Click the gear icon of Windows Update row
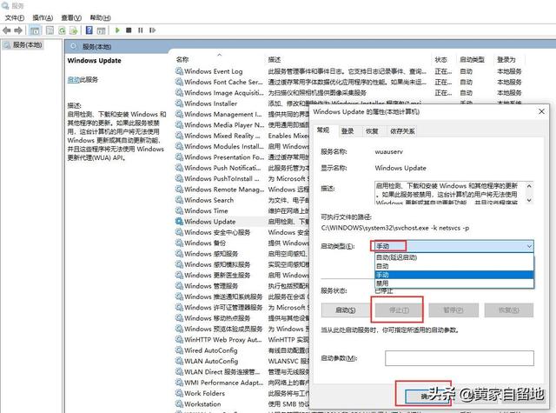Image resolution: width=556 pixels, height=413 pixels. pyautogui.click(x=179, y=221)
